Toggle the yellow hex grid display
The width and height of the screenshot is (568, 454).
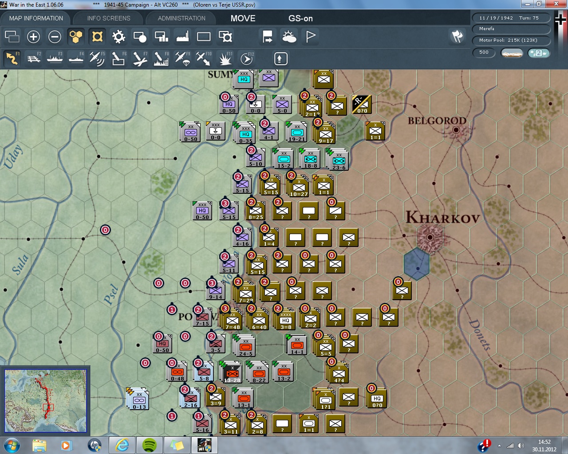(x=76, y=36)
